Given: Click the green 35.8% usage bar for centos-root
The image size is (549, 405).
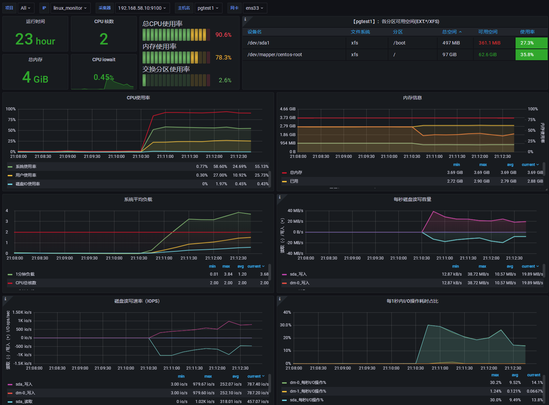Looking at the screenshot, I should [x=531, y=55].
